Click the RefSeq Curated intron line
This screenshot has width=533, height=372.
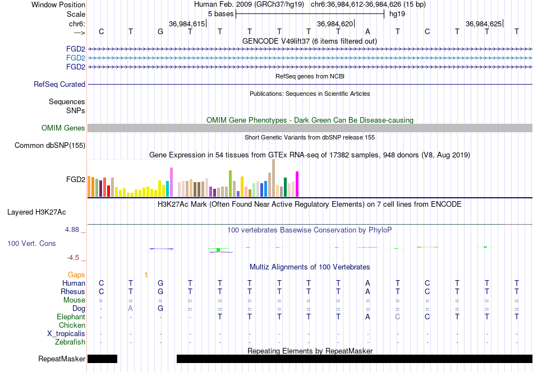pos(310,84)
